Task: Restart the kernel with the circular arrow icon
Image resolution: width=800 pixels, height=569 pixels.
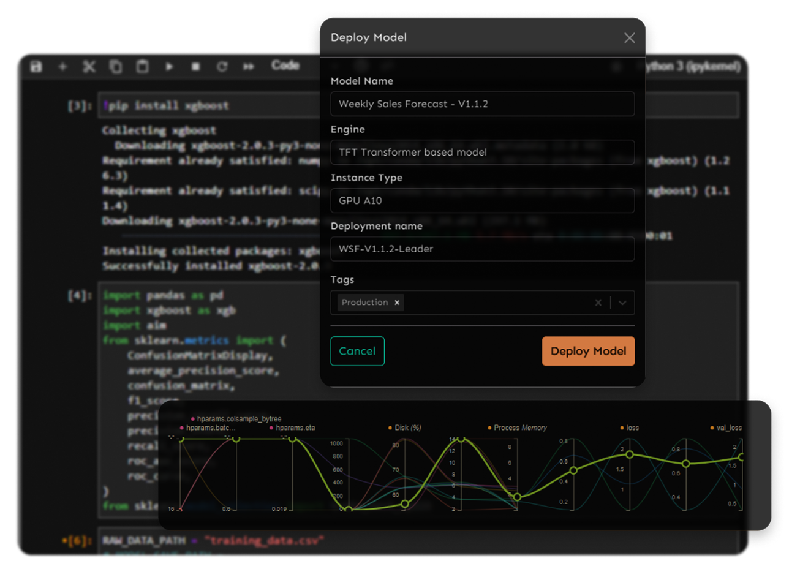Action: (222, 66)
